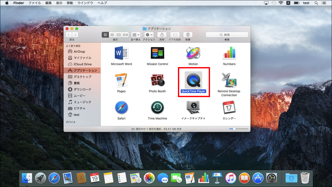This screenshot has height=187, width=332.
Task: Select Remote Desktop Connection app icon
Action: (229, 80)
